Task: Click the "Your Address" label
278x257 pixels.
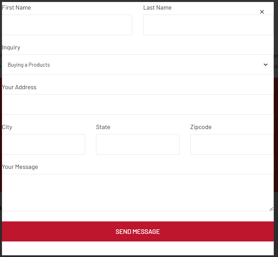Action: tap(19, 87)
